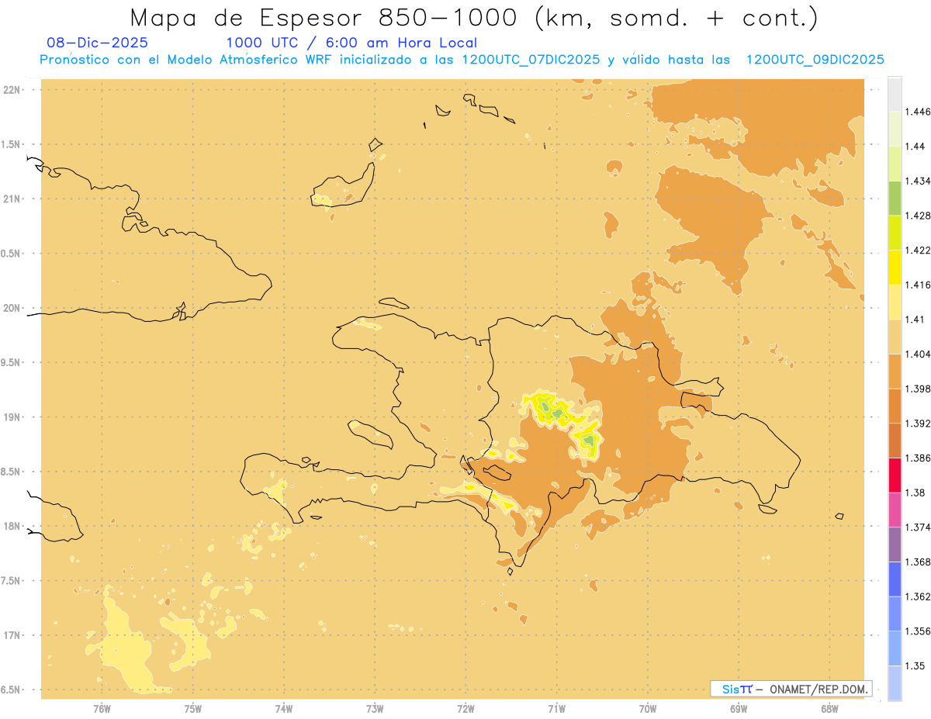931x719 pixels.
Task: Click the colorbar value '1.398'
Action: 918,389
